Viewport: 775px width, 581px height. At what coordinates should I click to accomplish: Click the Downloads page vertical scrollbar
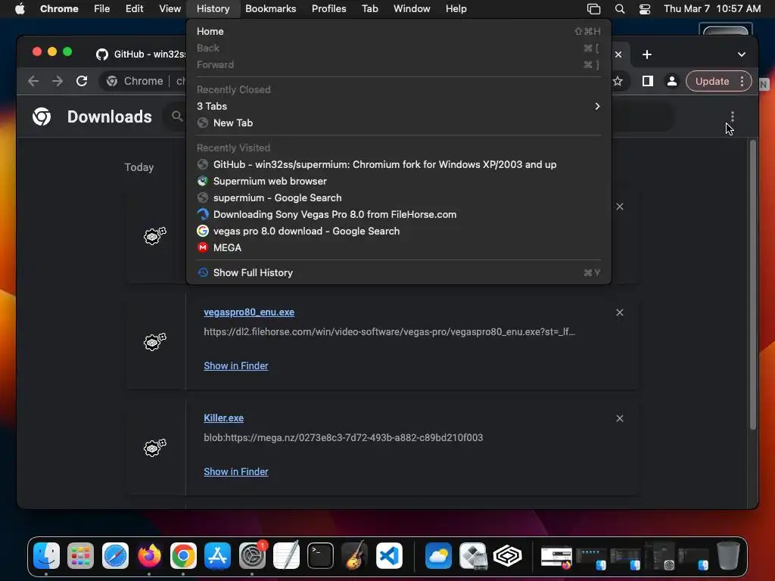point(753,285)
